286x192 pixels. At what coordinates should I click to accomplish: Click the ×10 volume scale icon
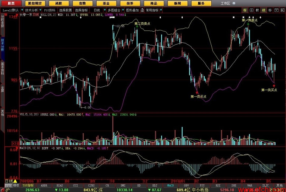coord(15,144)
